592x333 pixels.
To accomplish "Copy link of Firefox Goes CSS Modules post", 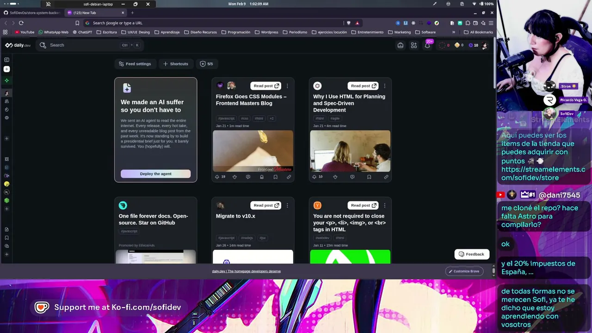I will coord(289,177).
